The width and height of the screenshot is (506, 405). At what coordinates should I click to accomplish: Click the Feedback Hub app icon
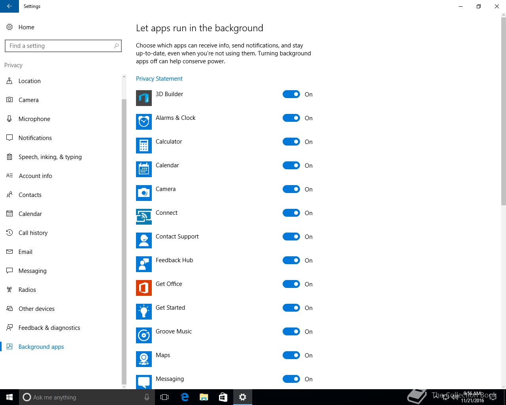click(144, 264)
